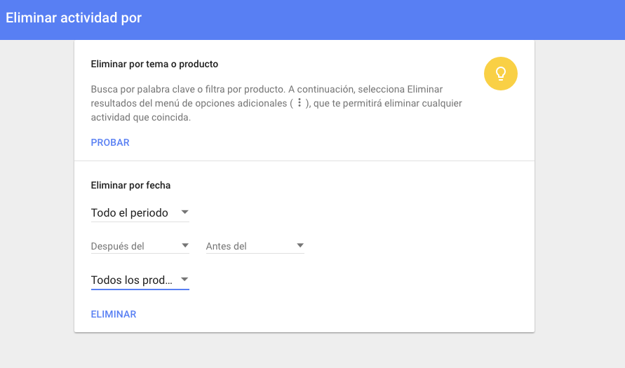Image resolution: width=625 pixels, height=368 pixels.
Task: Click the "actividad que coincida" text line
Action: [x=141, y=118]
